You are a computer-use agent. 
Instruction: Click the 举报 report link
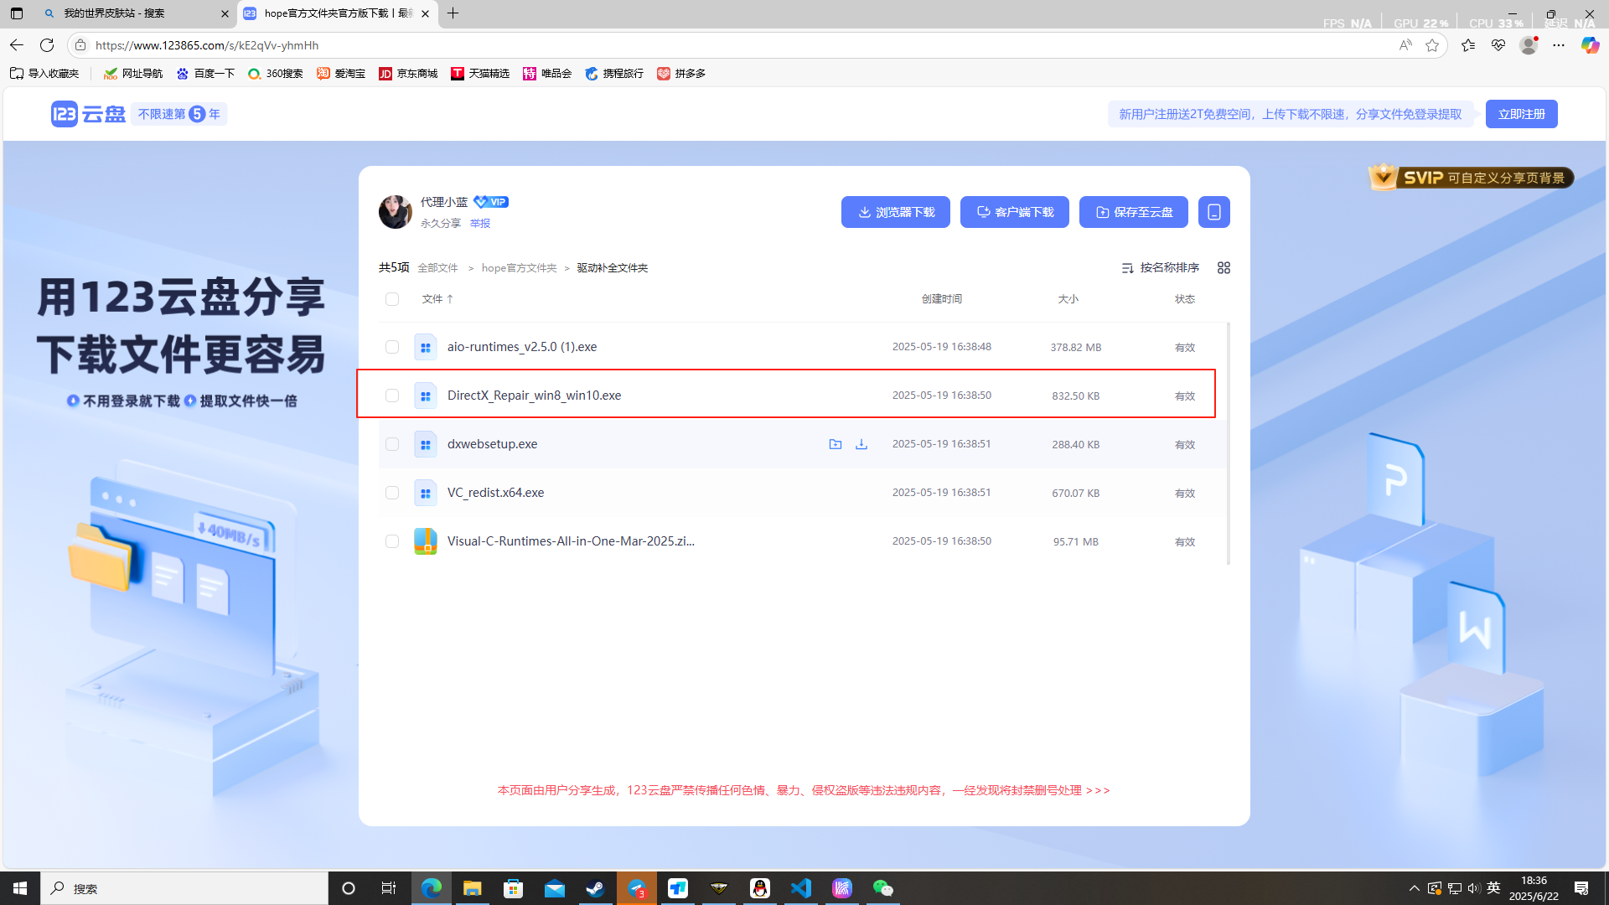[x=480, y=224]
